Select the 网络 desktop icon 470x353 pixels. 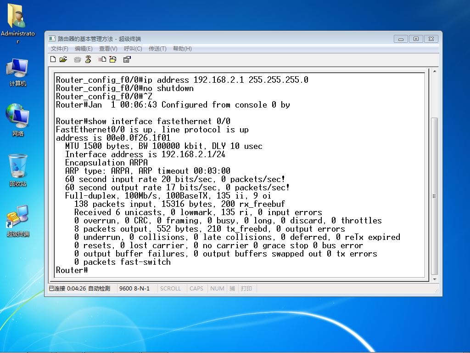tap(18, 120)
